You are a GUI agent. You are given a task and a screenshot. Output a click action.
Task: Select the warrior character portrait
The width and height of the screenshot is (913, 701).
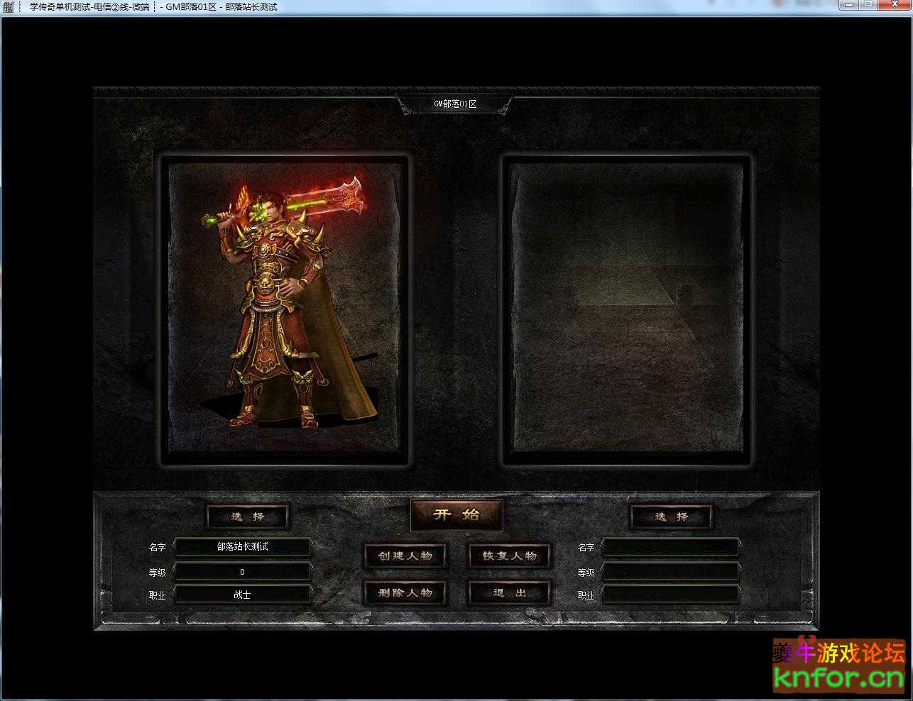pyautogui.click(x=285, y=309)
